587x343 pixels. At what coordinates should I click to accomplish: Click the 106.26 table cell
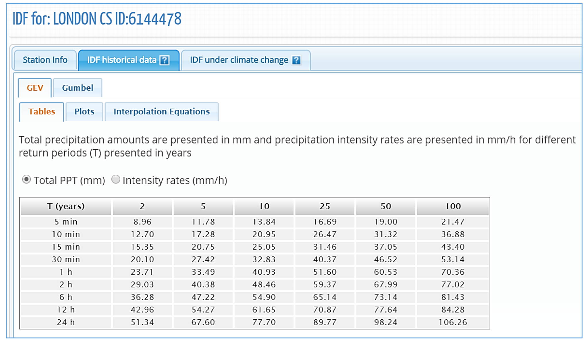pos(453,322)
